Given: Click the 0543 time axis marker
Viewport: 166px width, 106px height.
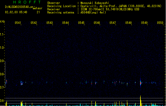Looking at the screenshot, I should click(50, 23).
